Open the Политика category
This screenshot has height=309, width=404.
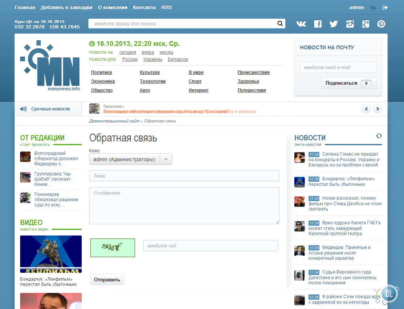[x=101, y=72]
